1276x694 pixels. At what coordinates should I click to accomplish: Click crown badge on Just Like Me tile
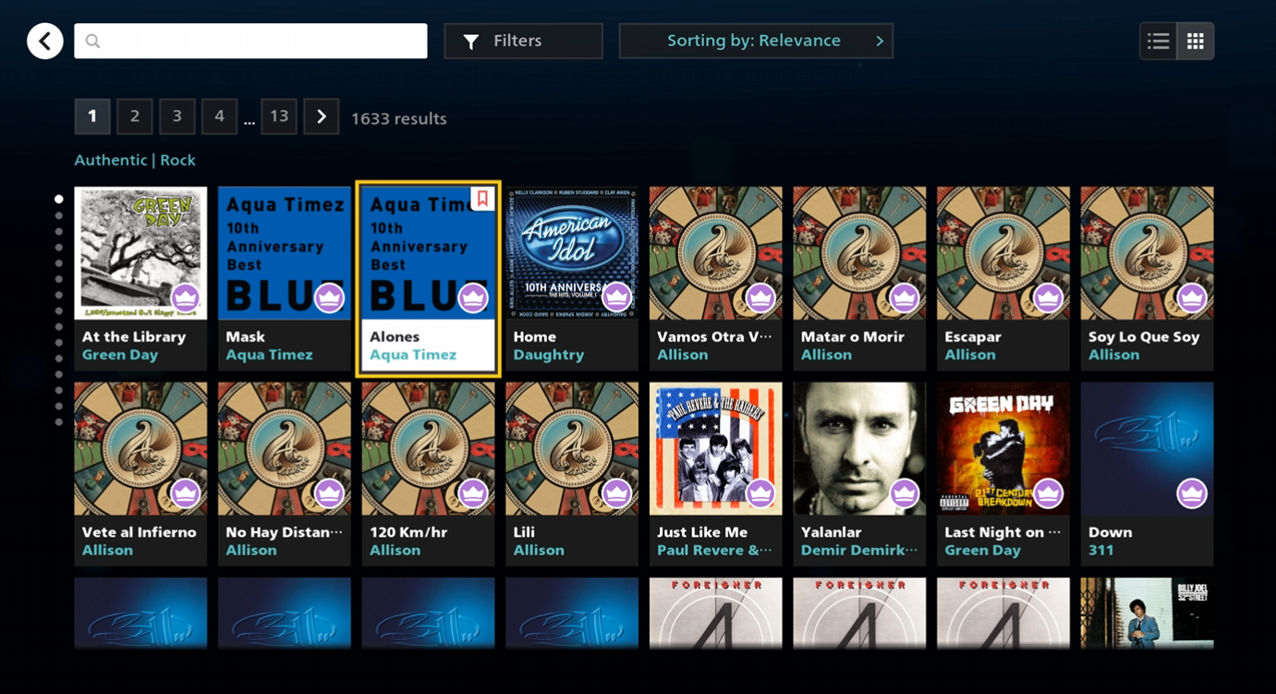(760, 493)
